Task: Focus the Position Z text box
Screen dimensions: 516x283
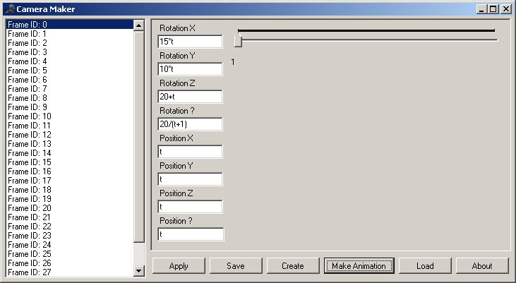Action: [190, 207]
